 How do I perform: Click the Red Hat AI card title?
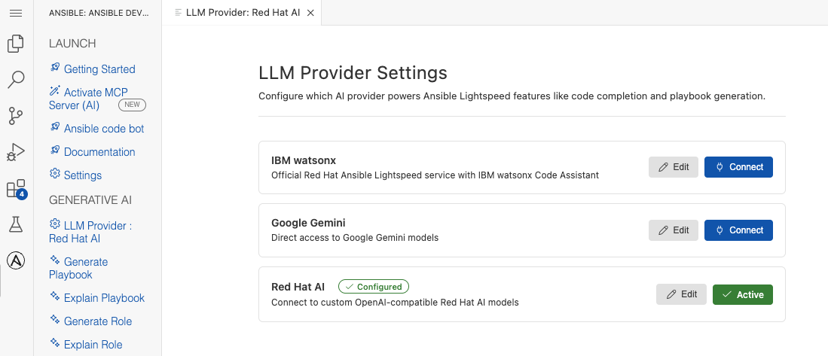298,287
